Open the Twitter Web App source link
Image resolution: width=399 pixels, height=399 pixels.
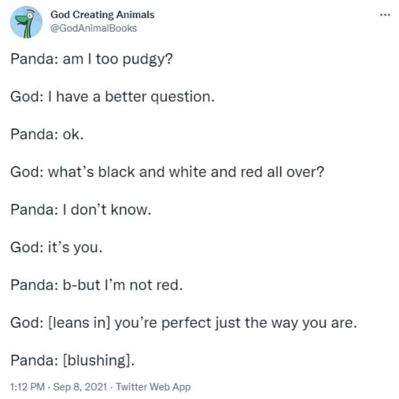coord(153,387)
